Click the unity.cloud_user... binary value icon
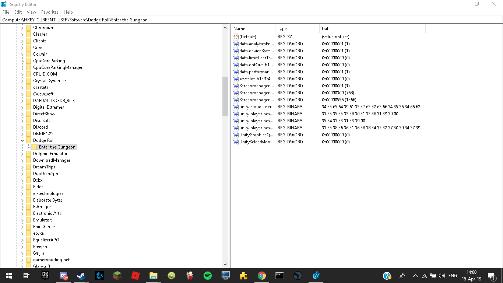This screenshot has height=283, width=503. 236,107
